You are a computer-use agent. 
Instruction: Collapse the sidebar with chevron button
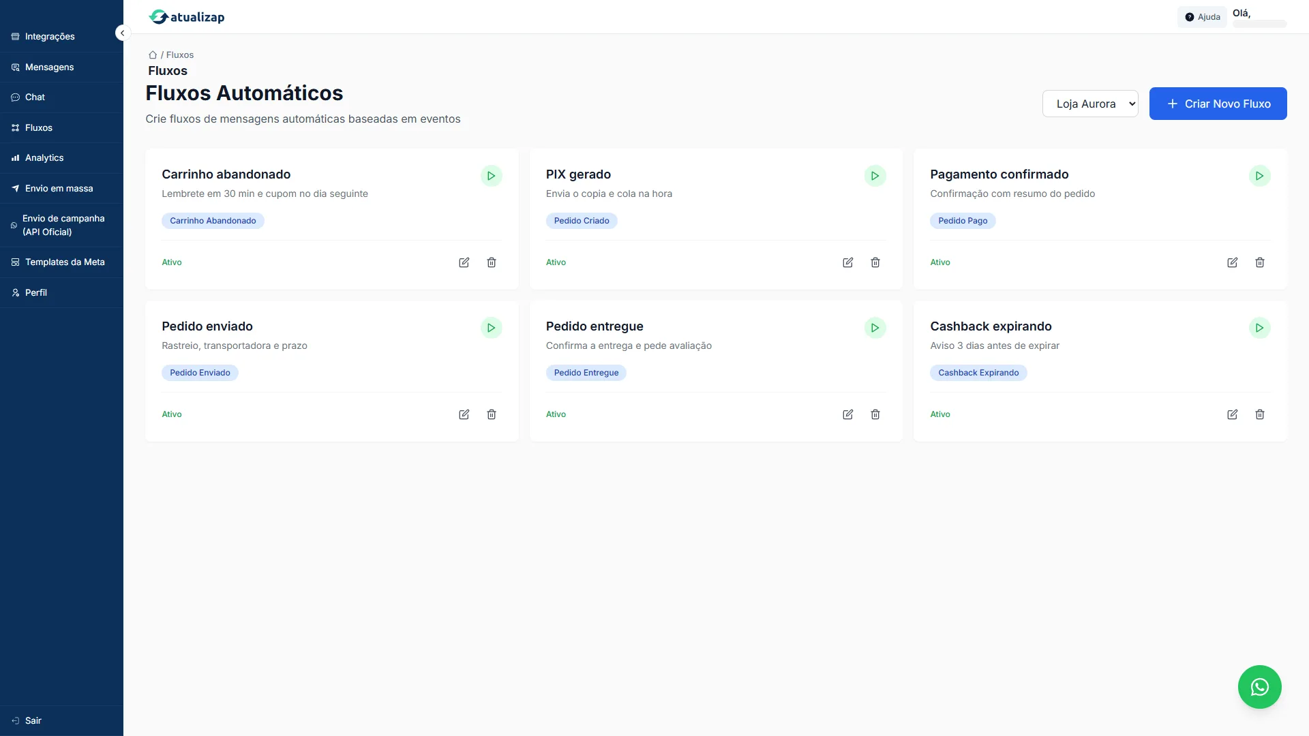[123, 33]
